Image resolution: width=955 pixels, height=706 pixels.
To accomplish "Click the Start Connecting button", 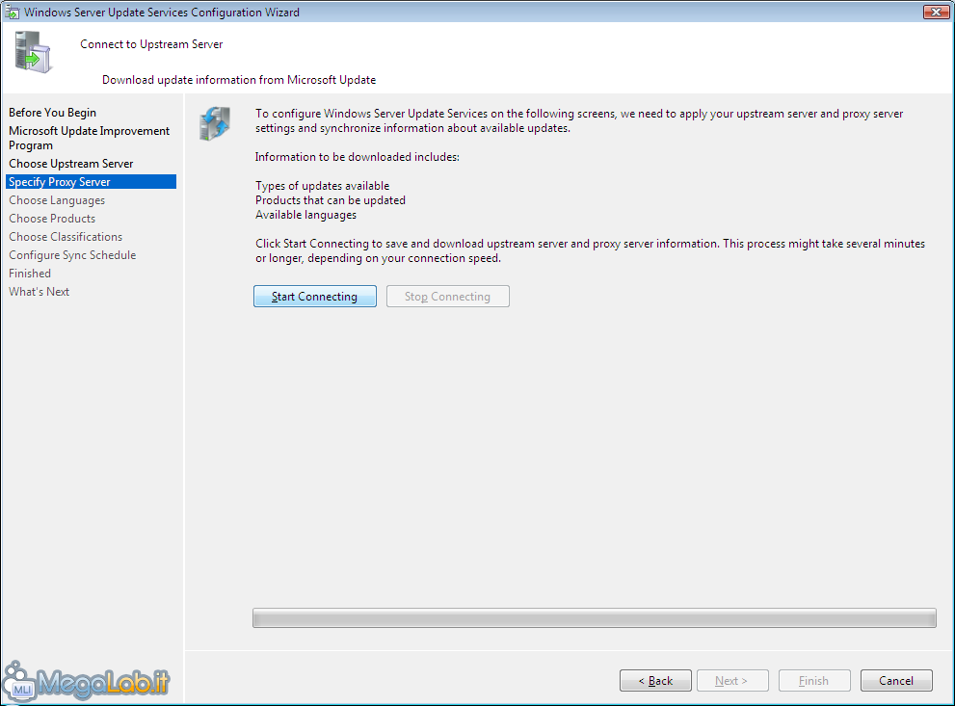I will pos(315,297).
